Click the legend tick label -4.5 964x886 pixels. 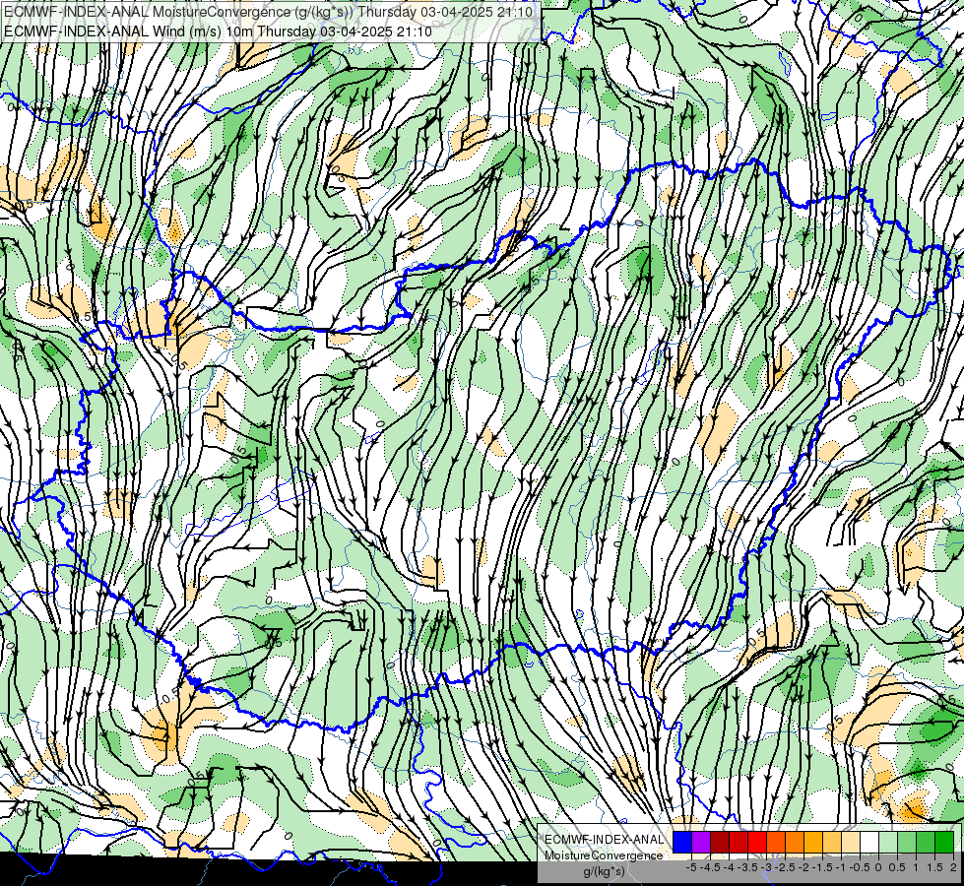tap(710, 867)
